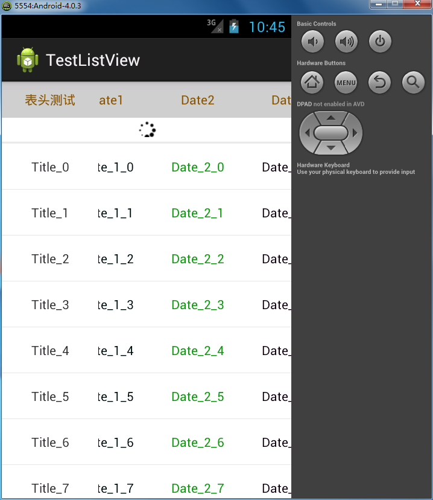
Task: Lower volume with the volume down button
Action: 312,42
